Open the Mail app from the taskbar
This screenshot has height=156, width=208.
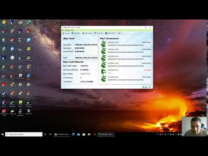coord(78,134)
